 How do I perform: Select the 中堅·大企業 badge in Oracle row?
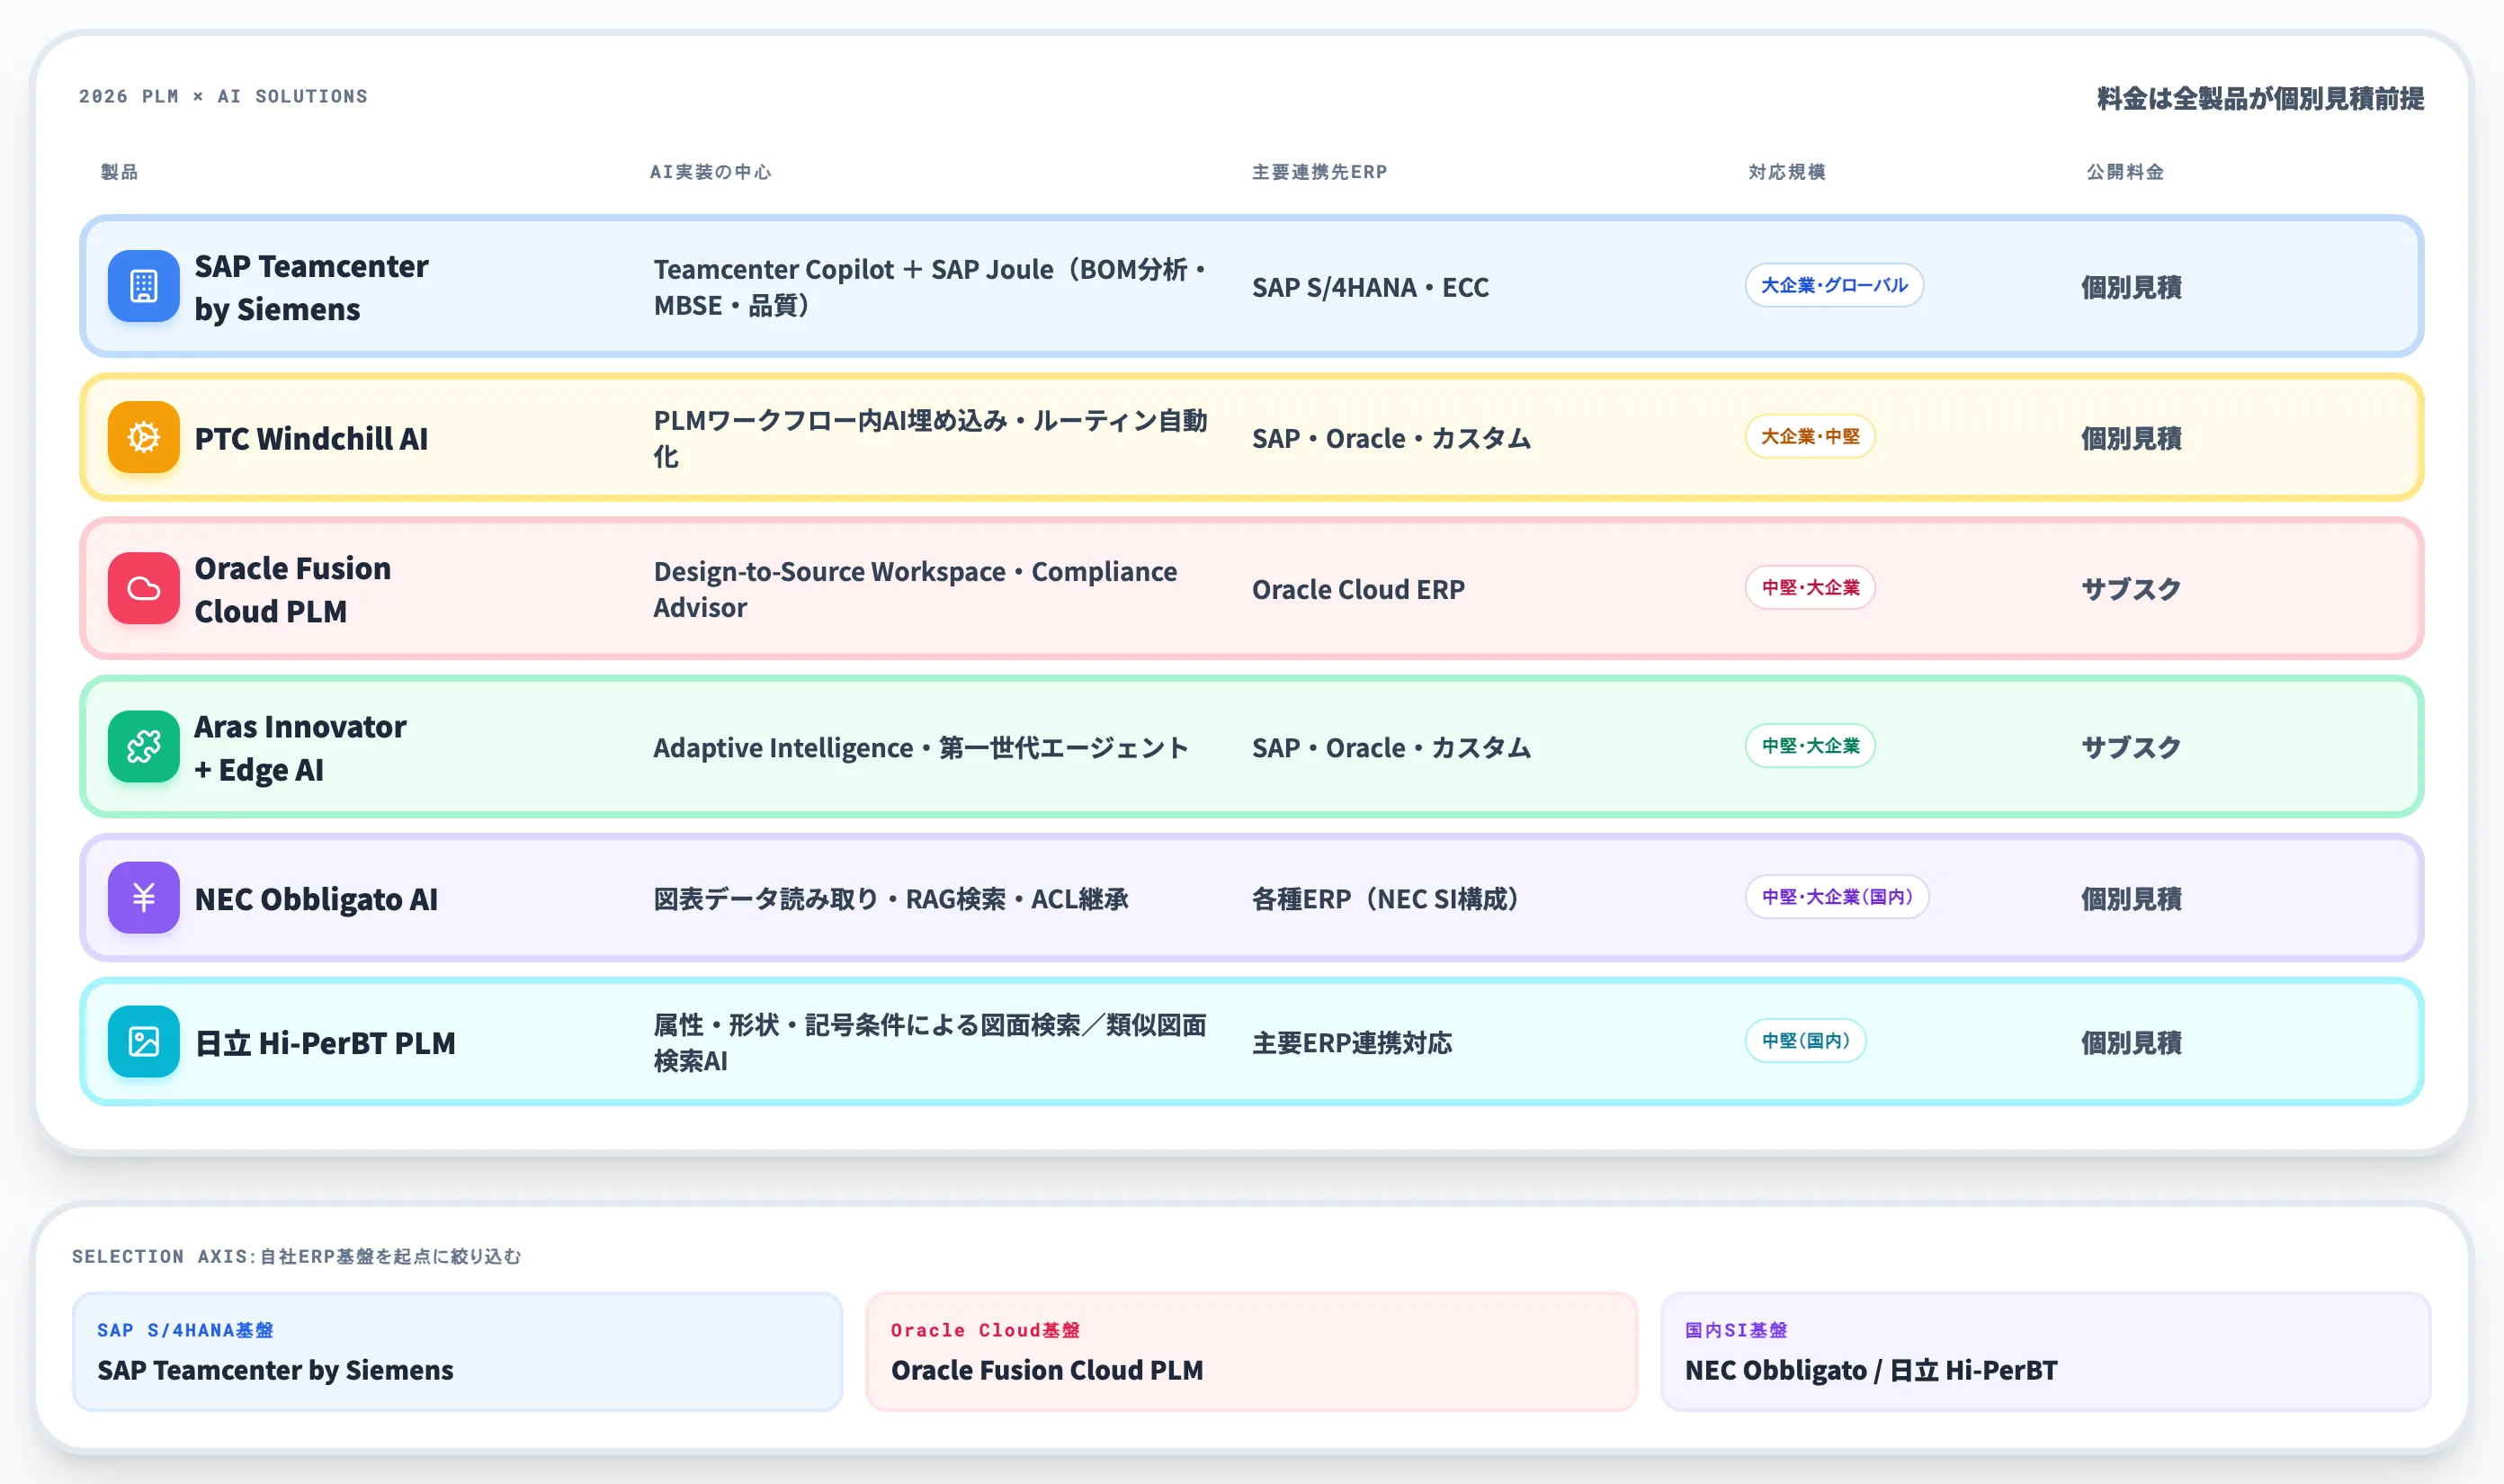point(1809,587)
